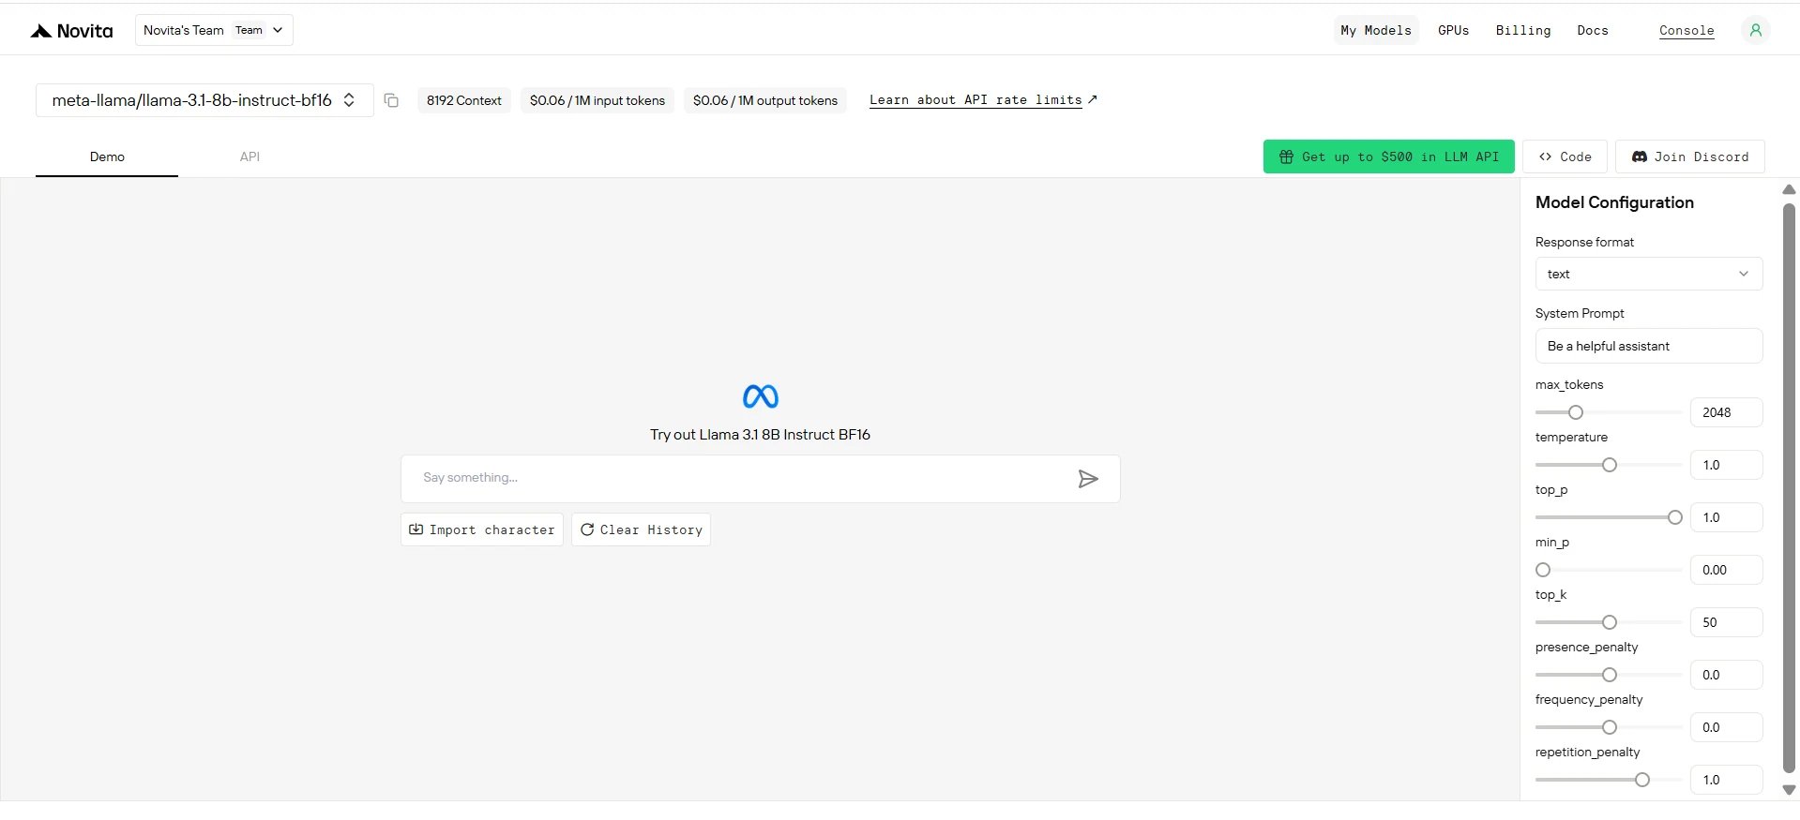Screen dimensions: 1800x820
Task: Click the frequency_penalty value field
Action: [1726, 727]
